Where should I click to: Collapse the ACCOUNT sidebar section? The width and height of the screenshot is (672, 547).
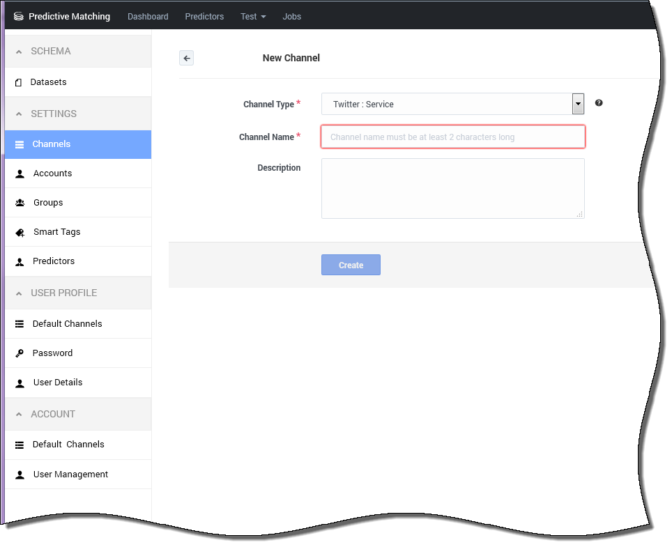[19, 415]
